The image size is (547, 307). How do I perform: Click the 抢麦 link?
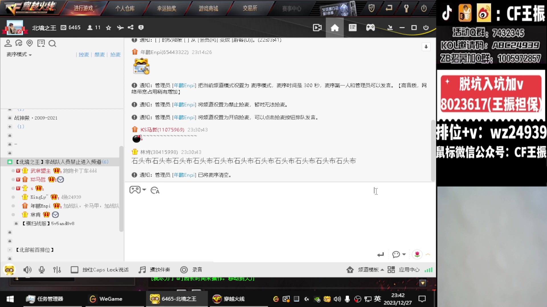[x=115, y=55]
